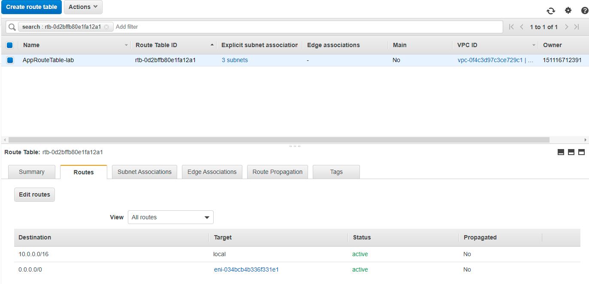Click the search magnifier icon
Image resolution: width=589 pixels, height=284 pixels.
pos(12,27)
